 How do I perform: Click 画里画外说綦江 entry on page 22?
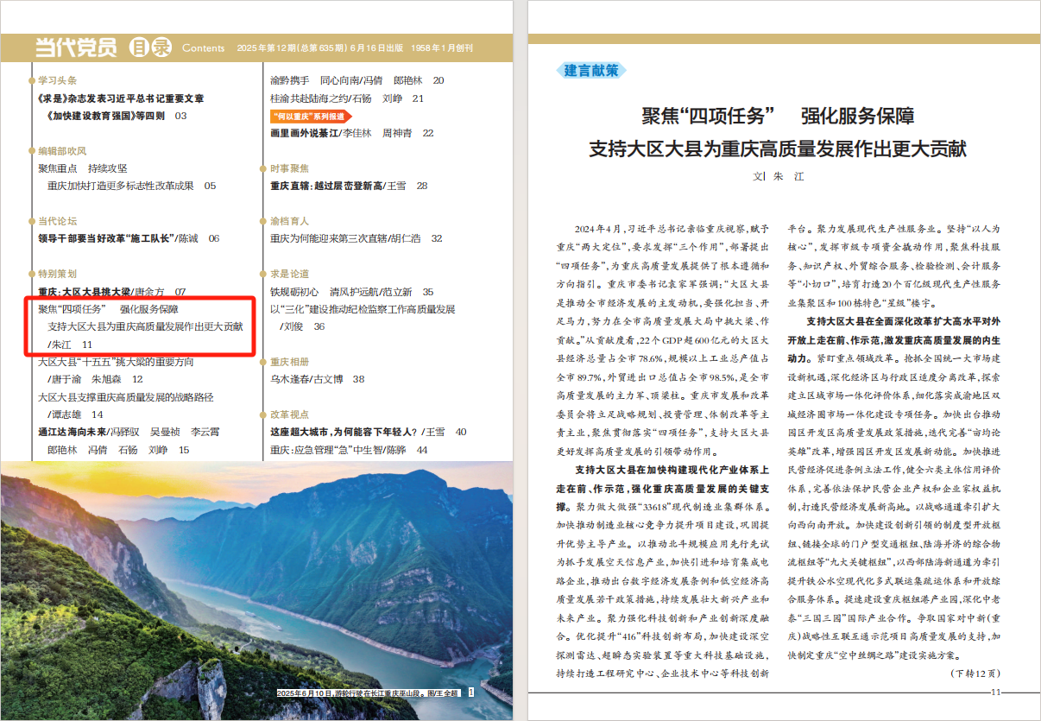[352, 133]
